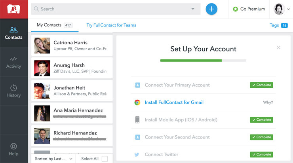Viewport: 293px width, 163px height.
Task: Open Jonathan Heit contact card
Action: pos(72,91)
